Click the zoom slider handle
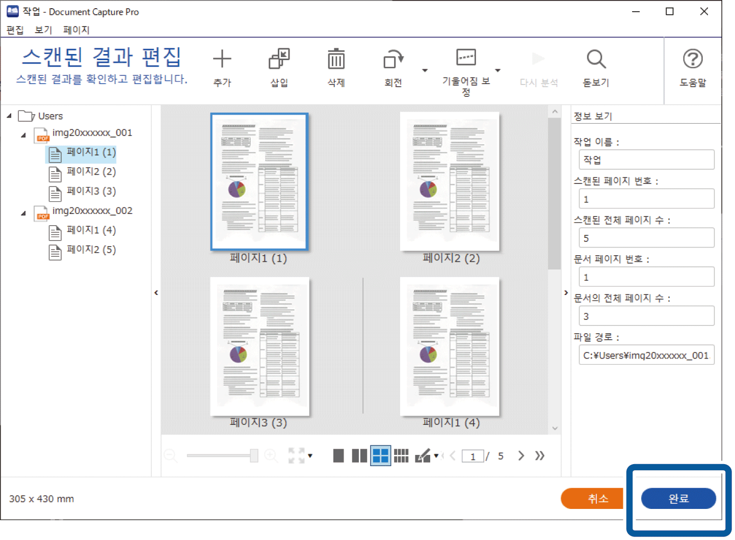Screen dimensions: 735x540 (x=254, y=455)
